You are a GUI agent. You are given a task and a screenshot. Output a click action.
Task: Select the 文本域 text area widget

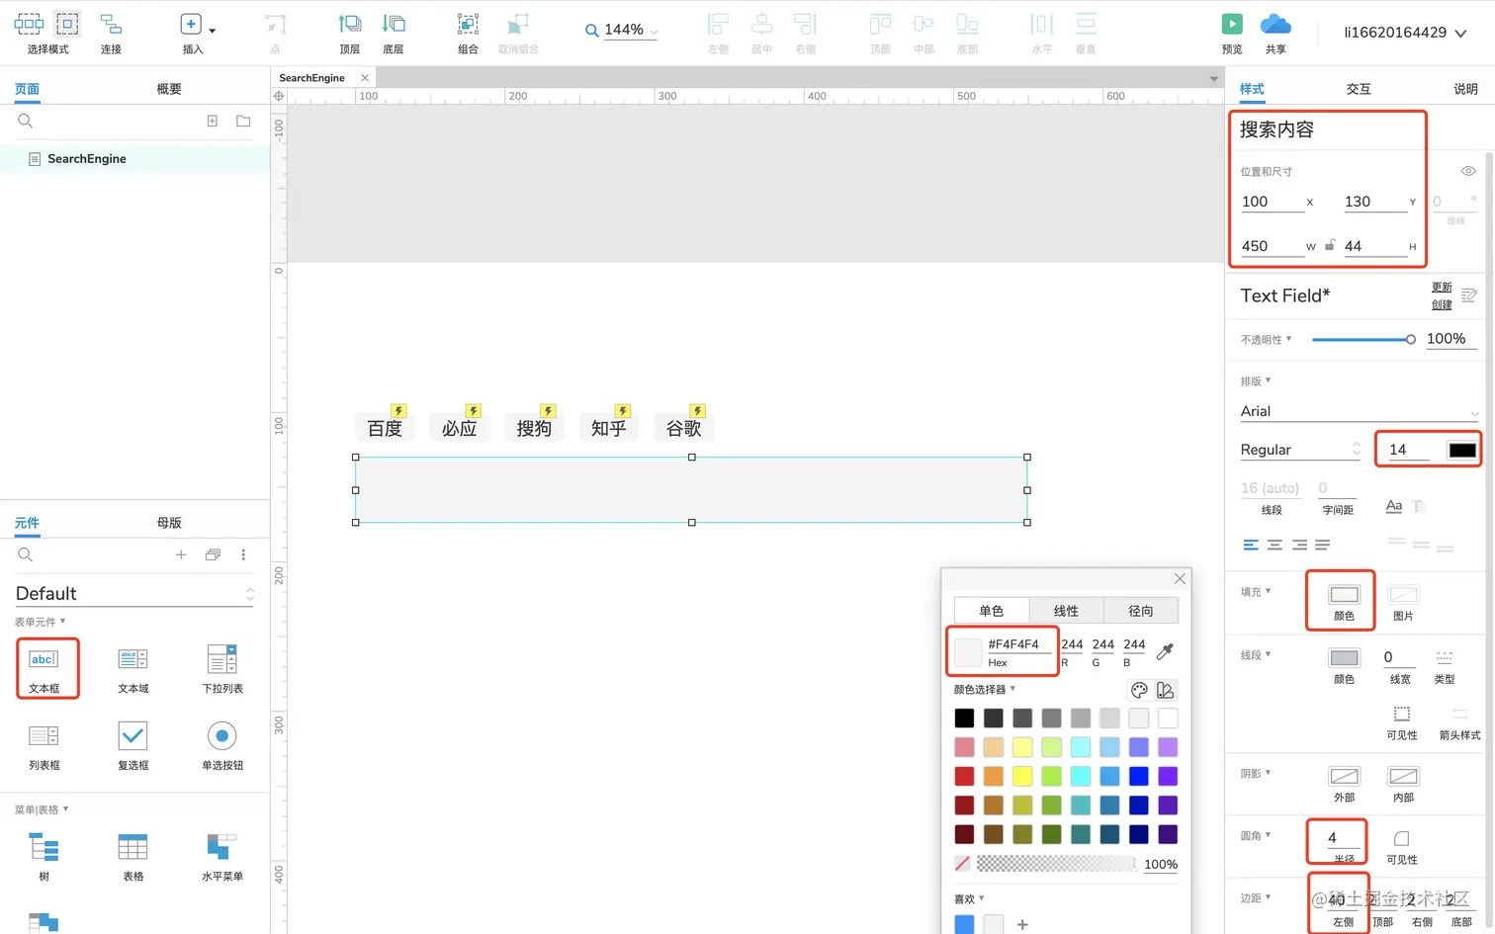(x=132, y=668)
